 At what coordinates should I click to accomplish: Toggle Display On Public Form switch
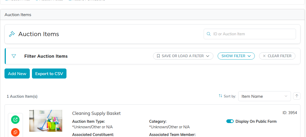pyautogui.click(x=230, y=121)
